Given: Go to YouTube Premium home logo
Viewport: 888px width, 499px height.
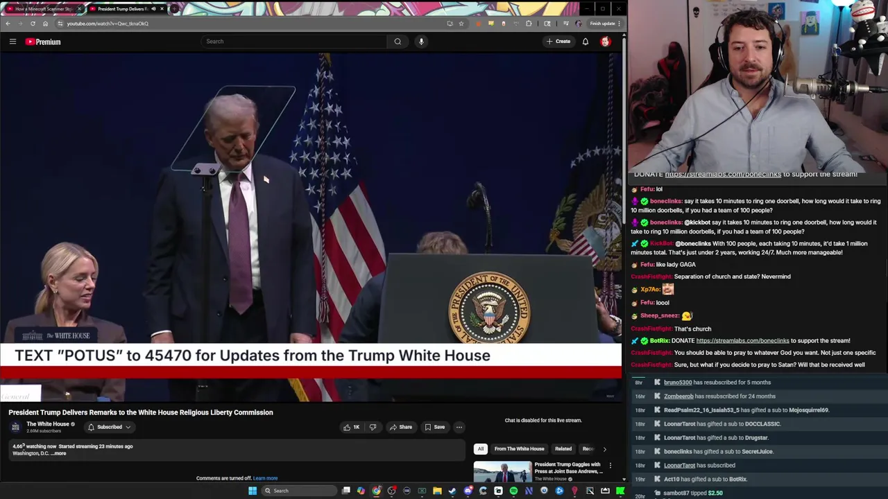Looking at the screenshot, I should point(43,42).
